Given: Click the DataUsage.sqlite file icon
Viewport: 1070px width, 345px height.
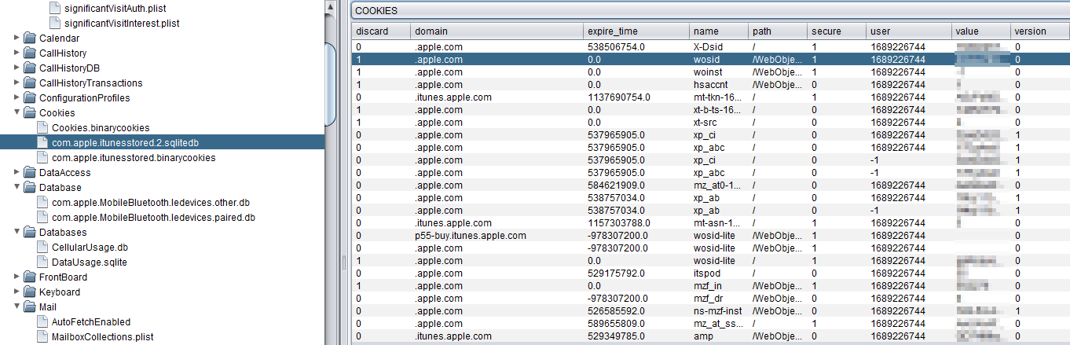Looking at the screenshot, I should click(x=42, y=262).
